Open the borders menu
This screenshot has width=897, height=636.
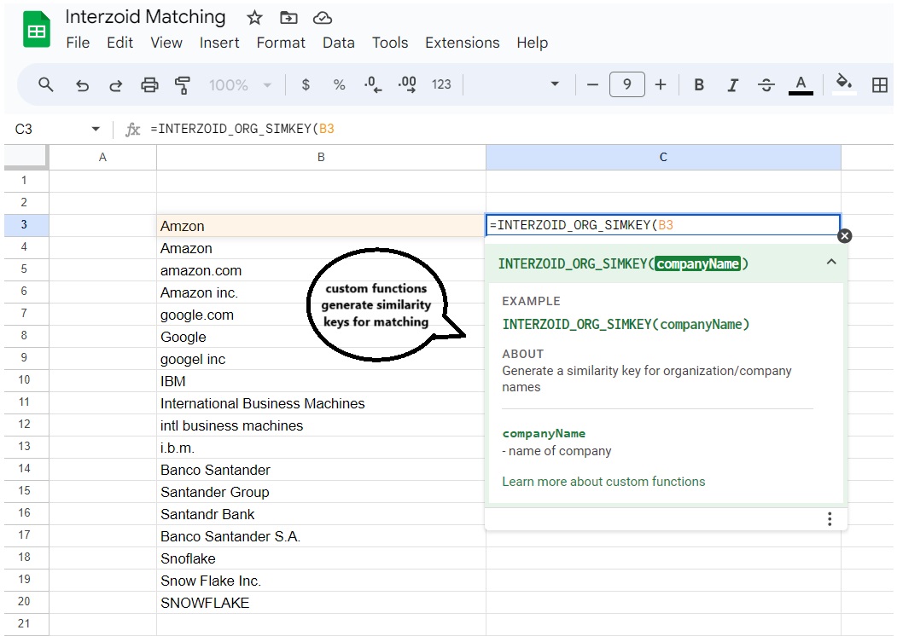point(880,85)
